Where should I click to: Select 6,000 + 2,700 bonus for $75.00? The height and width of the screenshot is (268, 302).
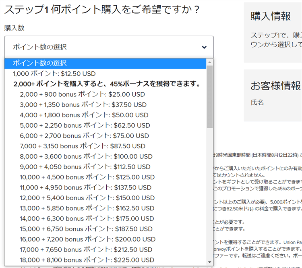(x=84, y=136)
